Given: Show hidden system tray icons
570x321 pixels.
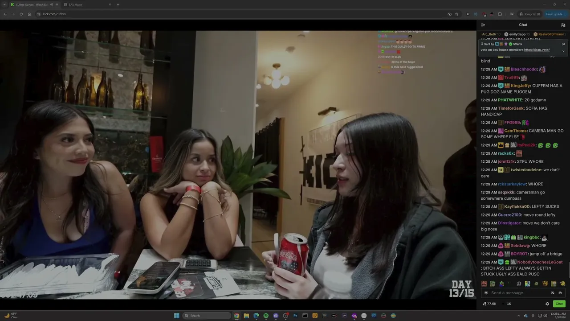Looking at the screenshot, I should click(518, 316).
